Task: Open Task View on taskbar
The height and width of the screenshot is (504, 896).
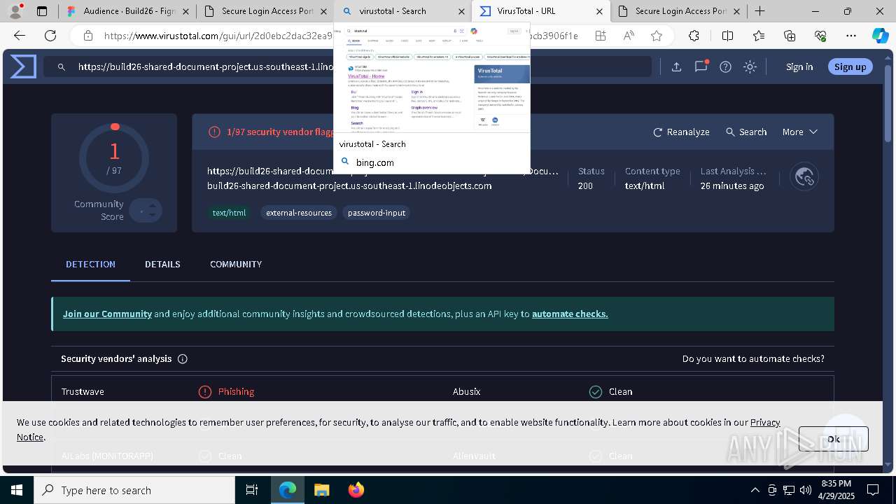Action: 252,490
